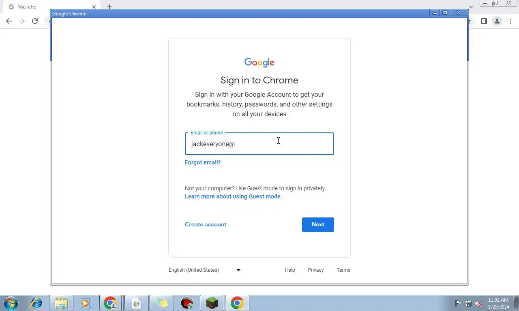Image resolution: width=519 pixels, height=311 pixels.
Task: Open the Forgot email? link
Action: click(x=203, y=162)
